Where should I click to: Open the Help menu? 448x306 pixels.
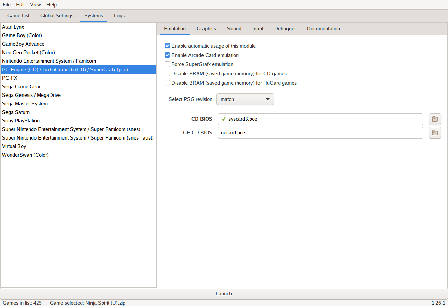[52, 4]
